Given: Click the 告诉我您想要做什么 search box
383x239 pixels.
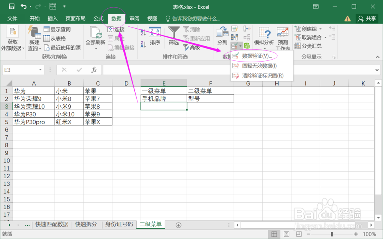Looking at the screenshot, I should 193,18.
